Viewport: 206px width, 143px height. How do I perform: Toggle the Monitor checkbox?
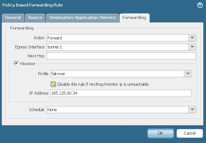pyautogui.click(x=16, y=64)
